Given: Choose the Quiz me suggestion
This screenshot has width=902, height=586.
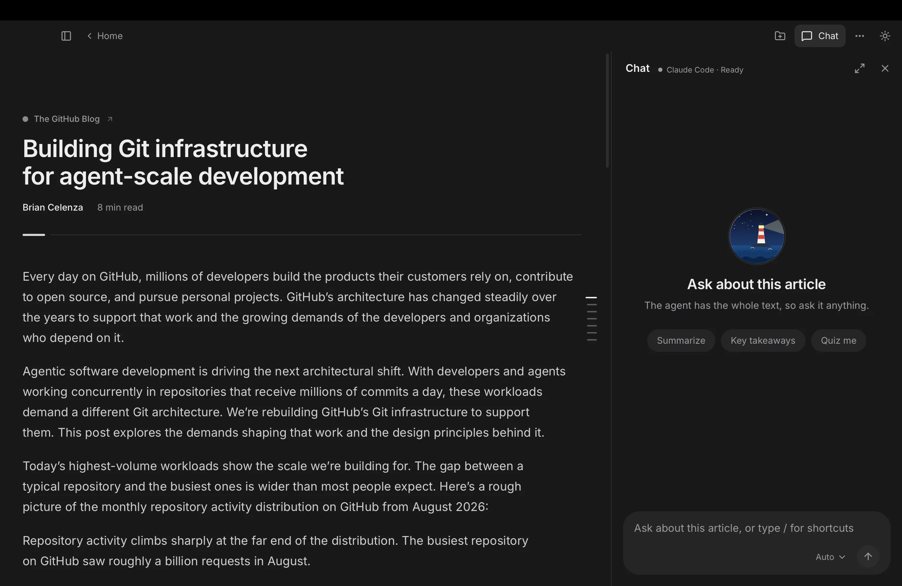Looking at the screenshot, I should click(838, 341).
